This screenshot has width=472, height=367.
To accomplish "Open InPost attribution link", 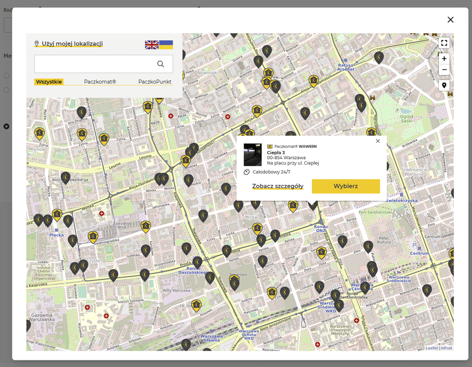I will [446, 348].
